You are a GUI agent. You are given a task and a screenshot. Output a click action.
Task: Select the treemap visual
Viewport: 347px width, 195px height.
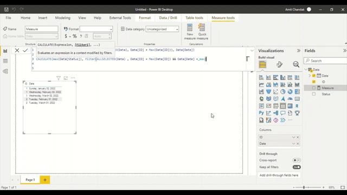pos(297,92)
